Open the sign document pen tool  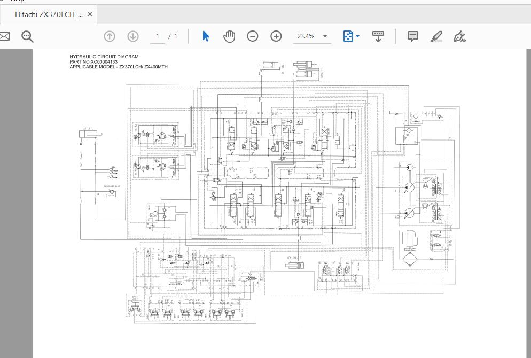(x=459, y=36)
